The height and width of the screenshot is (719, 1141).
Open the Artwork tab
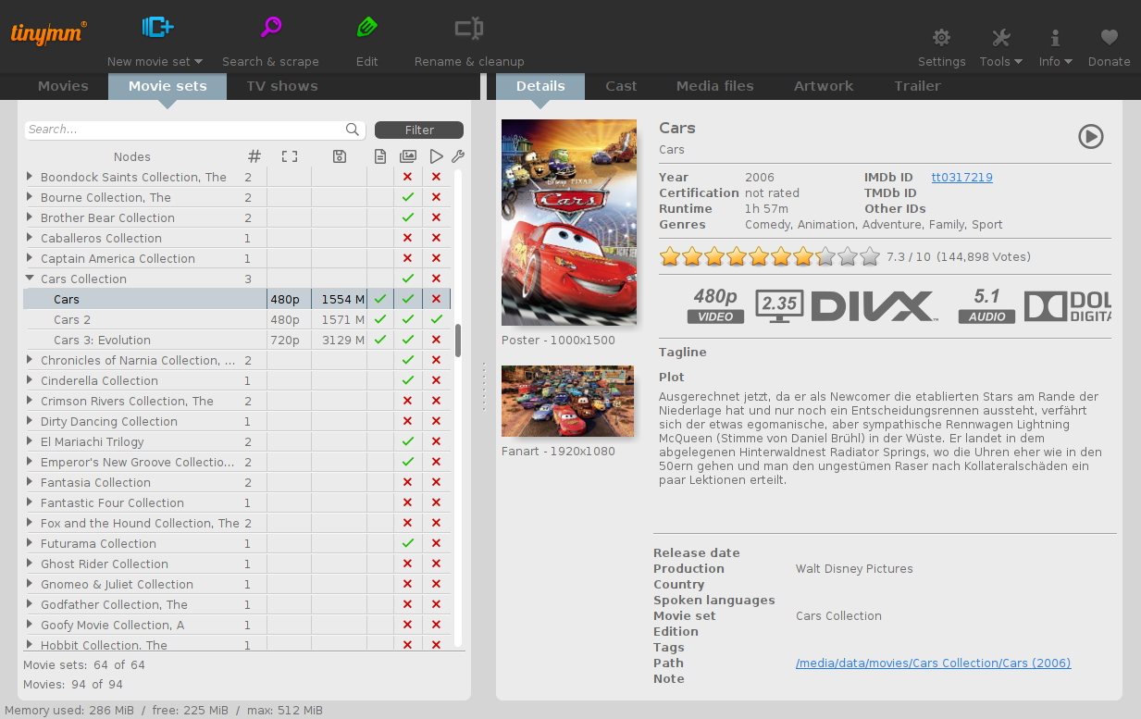(x=824, y=86)
